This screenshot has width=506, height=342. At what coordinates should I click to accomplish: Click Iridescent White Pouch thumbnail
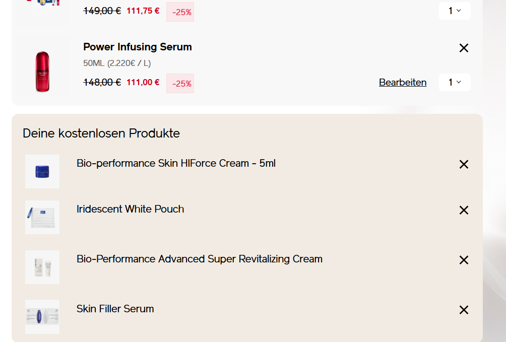pyautogui.click(x=42, y=217)
